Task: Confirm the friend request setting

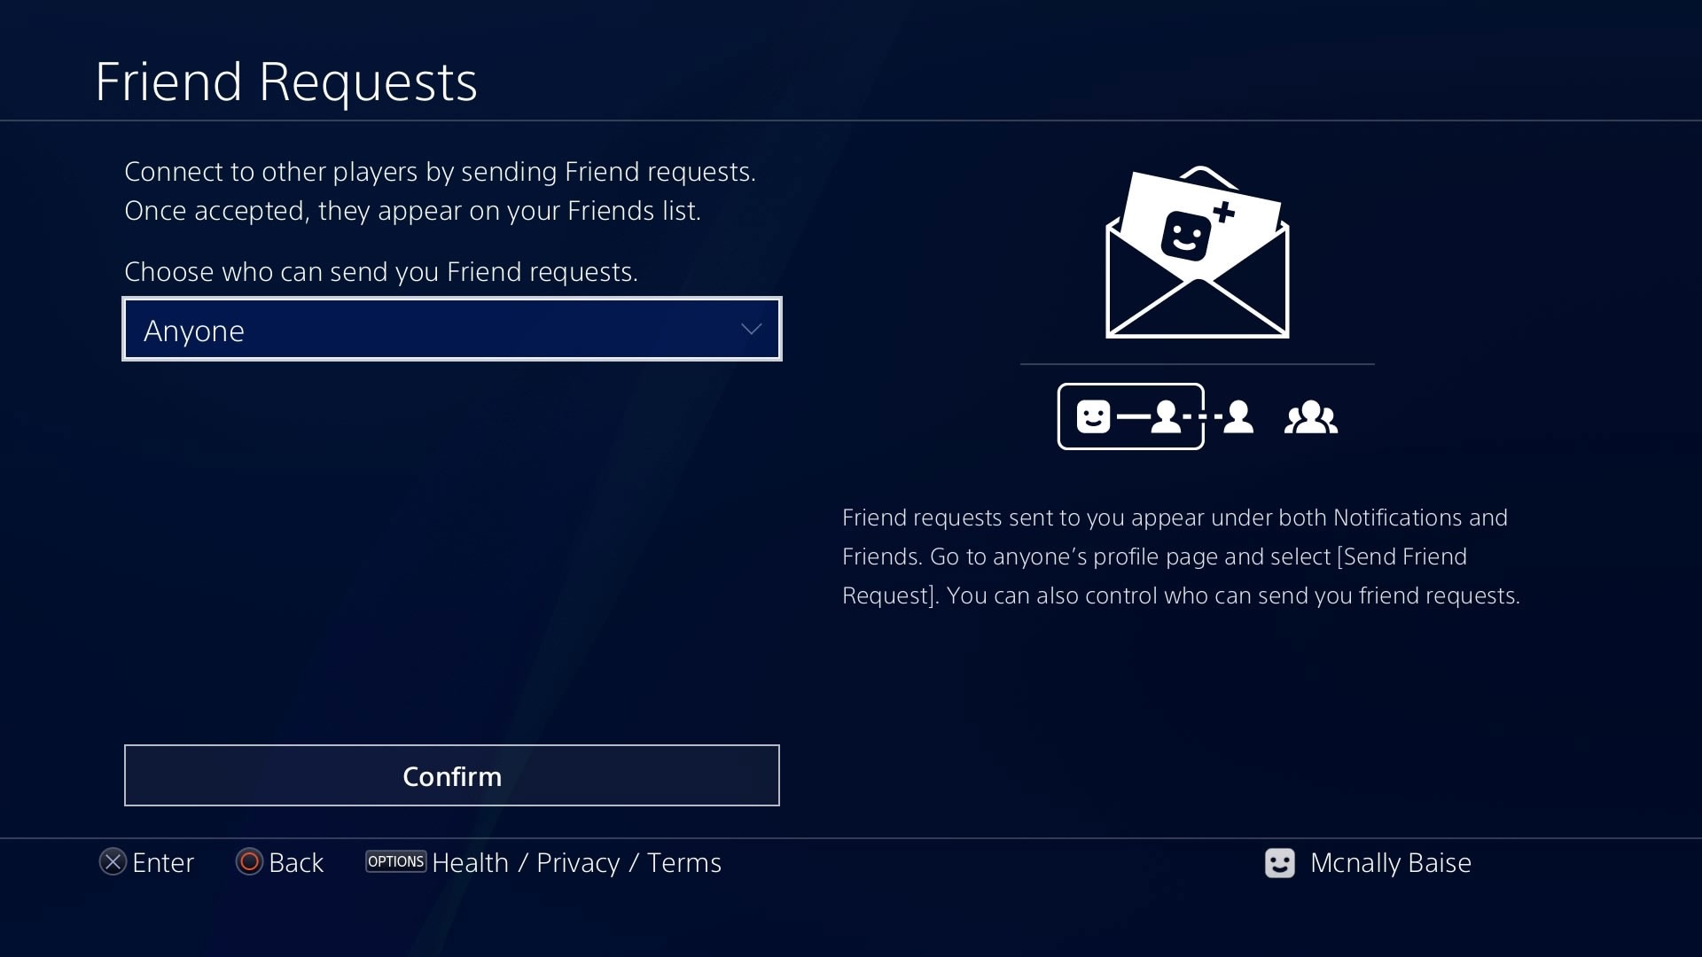Action: click(x=451, y=775)
